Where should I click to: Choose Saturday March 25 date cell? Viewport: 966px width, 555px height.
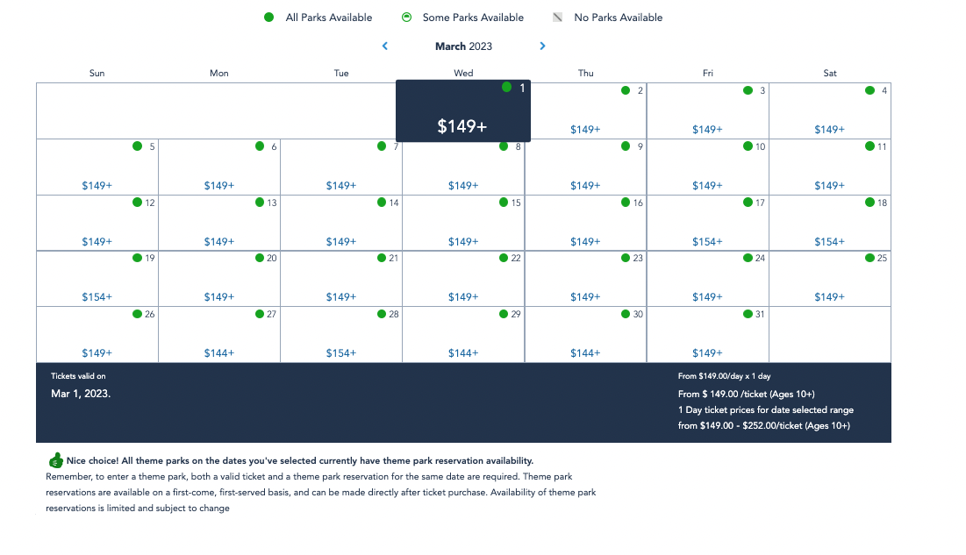[829, 279]
